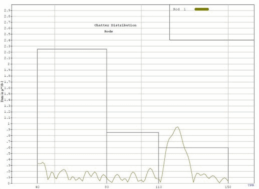The width and height of the screenshot is (259, 189).
Task: Click the x-axis label '150'
Action: click(228, 187)
